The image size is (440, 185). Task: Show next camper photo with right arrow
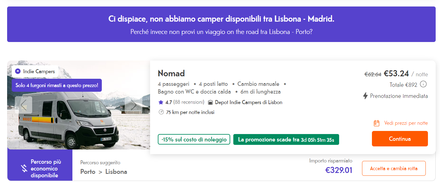tap(133, 105)
